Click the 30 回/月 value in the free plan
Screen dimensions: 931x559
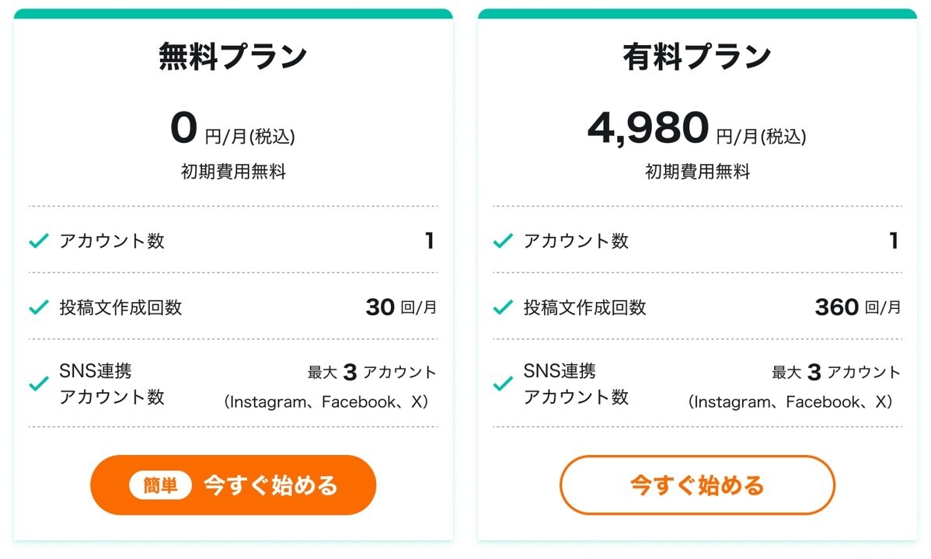coord(401,307)
